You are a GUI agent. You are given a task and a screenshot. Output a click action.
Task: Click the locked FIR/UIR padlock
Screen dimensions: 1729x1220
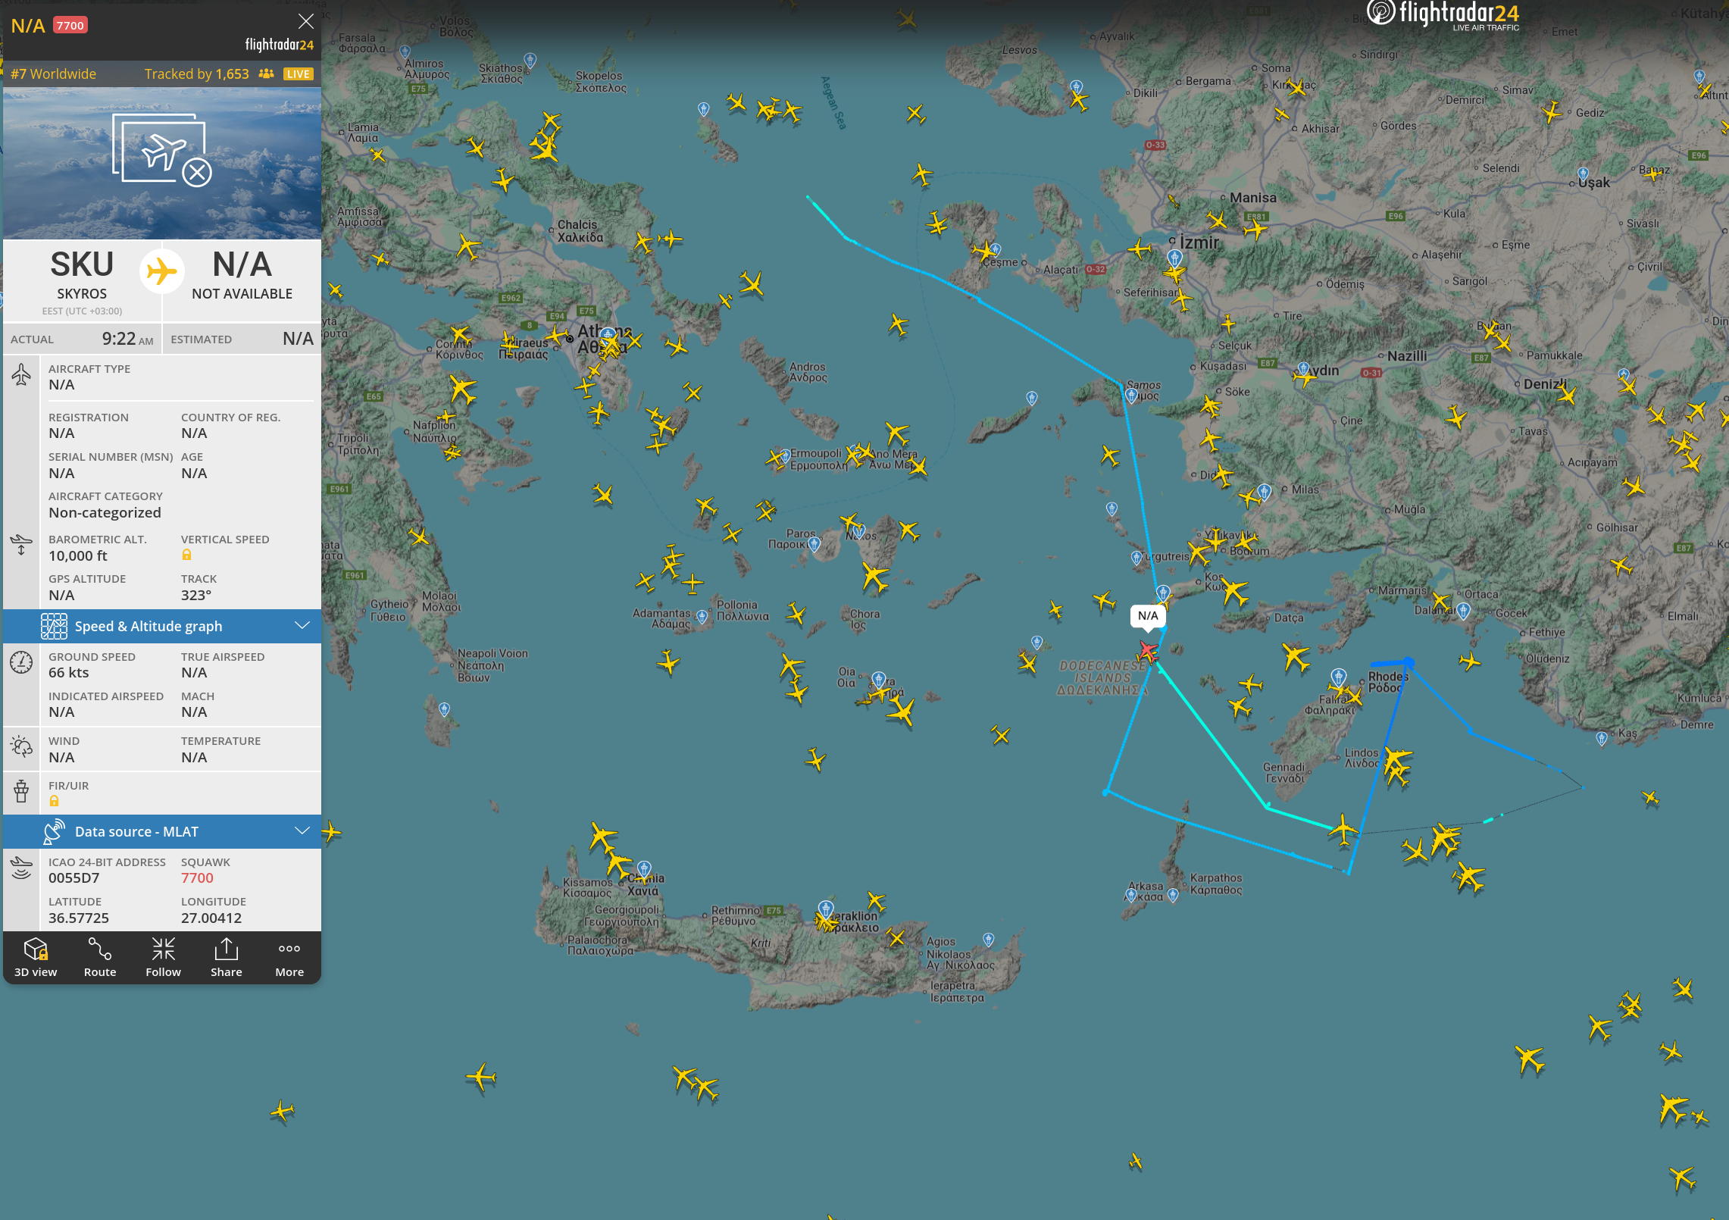click(54, 801)
